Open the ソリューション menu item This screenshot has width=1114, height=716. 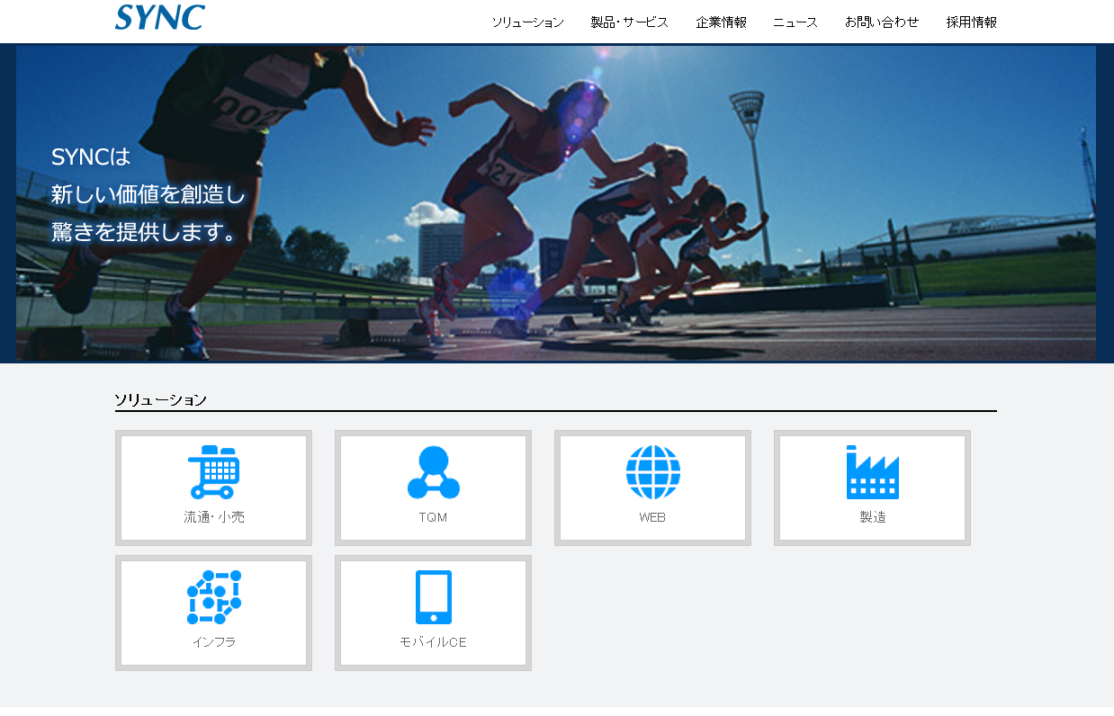click(527, 22)
